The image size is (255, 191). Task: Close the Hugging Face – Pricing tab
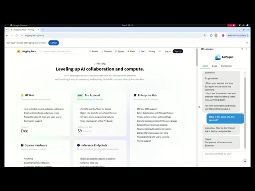pos(38,30)
